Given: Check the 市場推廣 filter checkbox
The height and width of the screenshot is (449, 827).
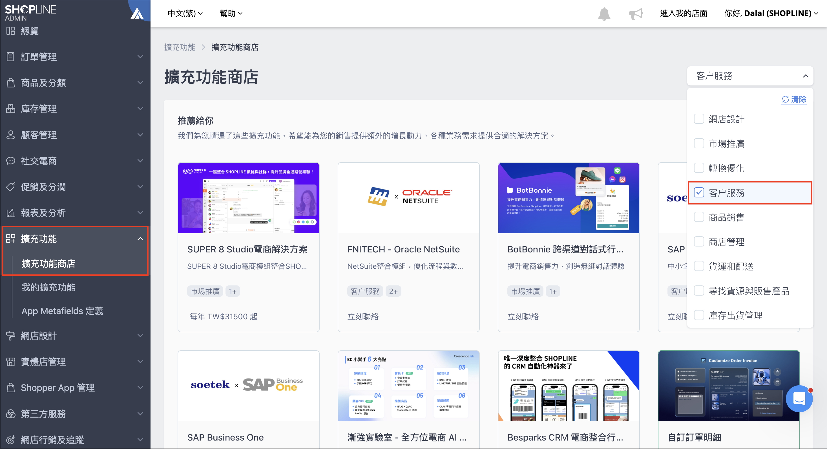Looking at the screenshot, I should pyautogui.click(x=699, y=143).
